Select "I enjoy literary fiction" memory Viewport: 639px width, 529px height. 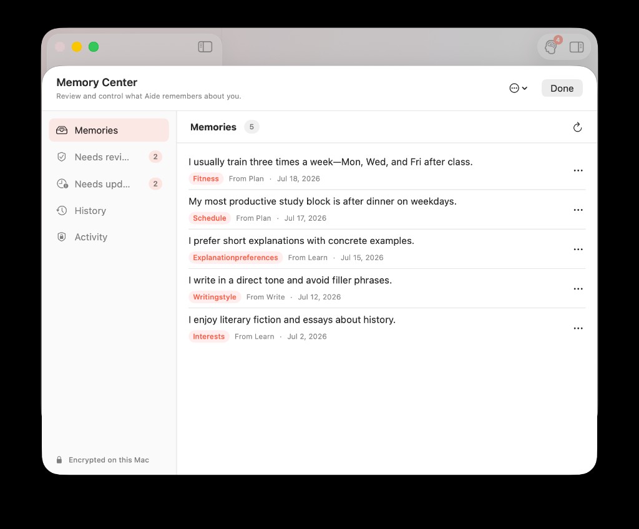pos(387,328)
